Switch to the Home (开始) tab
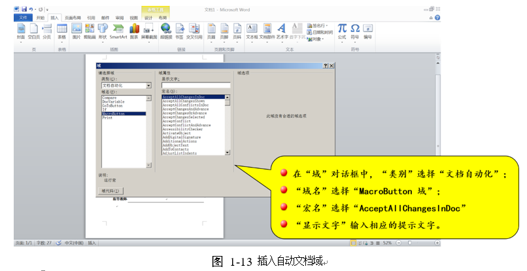Image resolution: width=527 pixels, height=271 pixels. pyautogui.click(x=41, y=18)
